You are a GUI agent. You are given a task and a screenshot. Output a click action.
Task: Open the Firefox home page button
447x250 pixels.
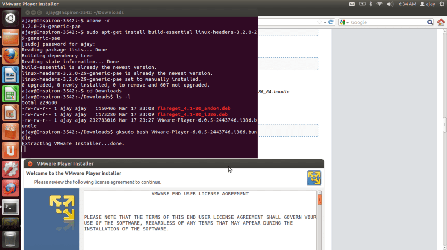(441, 22)
